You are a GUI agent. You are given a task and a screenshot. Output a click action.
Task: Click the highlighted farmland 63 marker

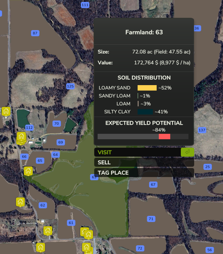94,177
